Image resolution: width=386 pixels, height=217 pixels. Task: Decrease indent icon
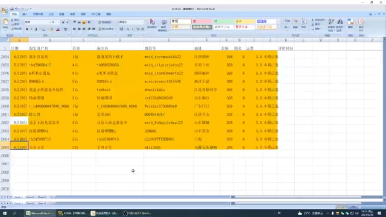coord(89,29)
